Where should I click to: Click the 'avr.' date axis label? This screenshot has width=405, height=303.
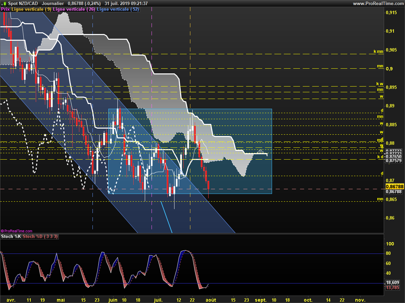pyautogui.click(x=11, y=300)
